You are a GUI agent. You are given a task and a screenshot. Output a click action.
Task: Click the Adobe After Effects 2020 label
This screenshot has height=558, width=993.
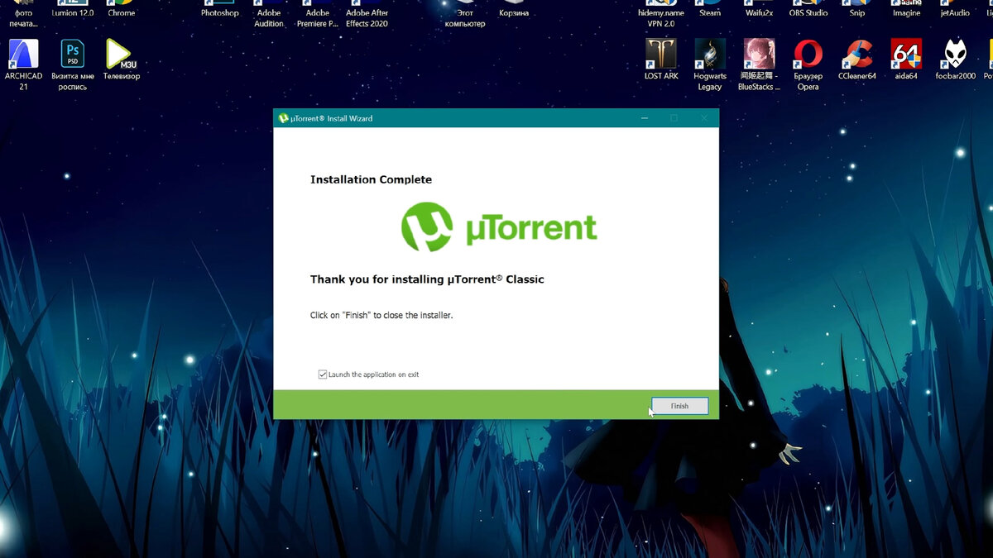(x=367, y=18)
